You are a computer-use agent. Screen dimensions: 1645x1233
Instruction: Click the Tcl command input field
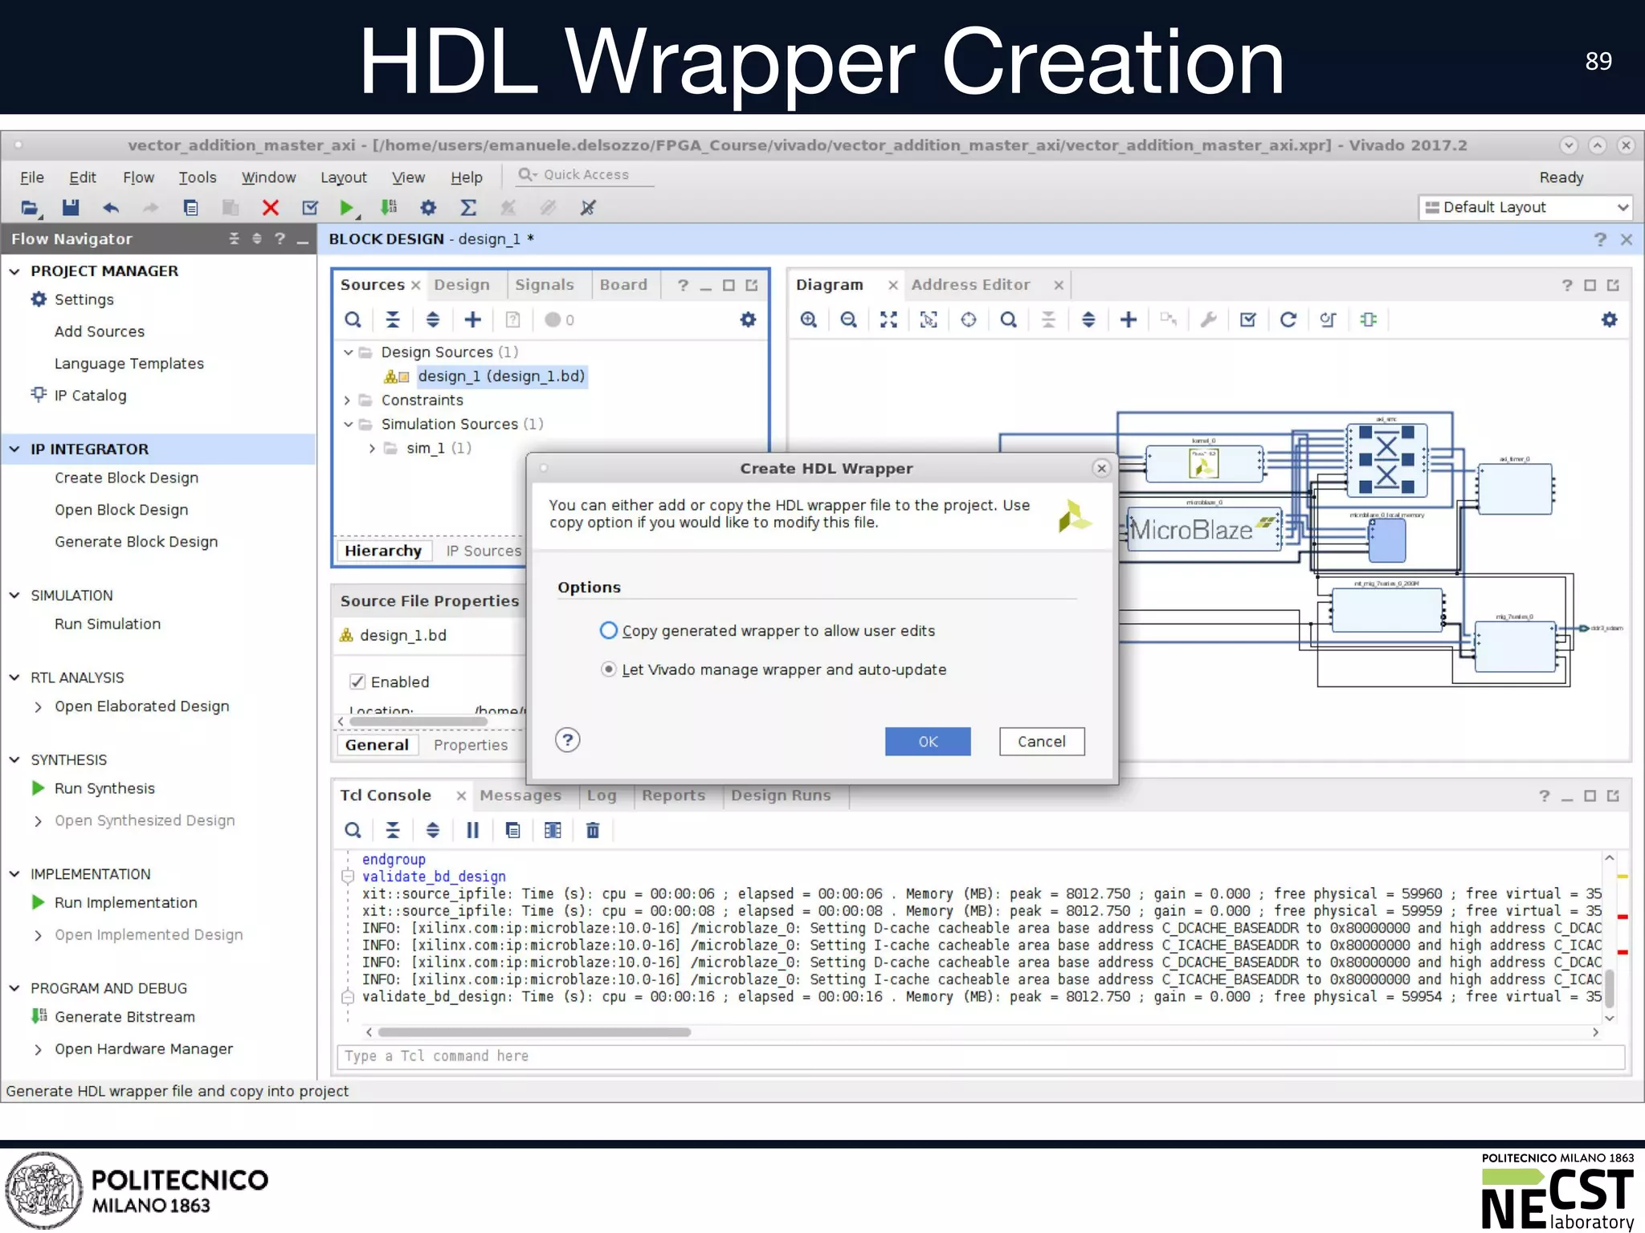[x=981, y=1056]
